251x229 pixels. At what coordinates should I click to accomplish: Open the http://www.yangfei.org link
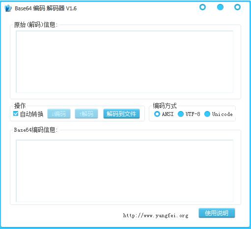156,215
